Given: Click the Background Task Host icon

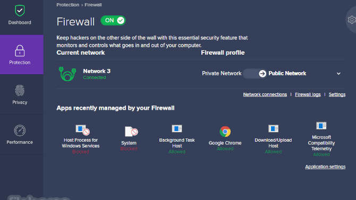Looking at the screenshot, I should pos(177,128).
